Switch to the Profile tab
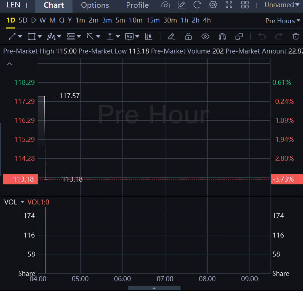The height and width of the screenshot is (291, 303). [x=137, y=5]
